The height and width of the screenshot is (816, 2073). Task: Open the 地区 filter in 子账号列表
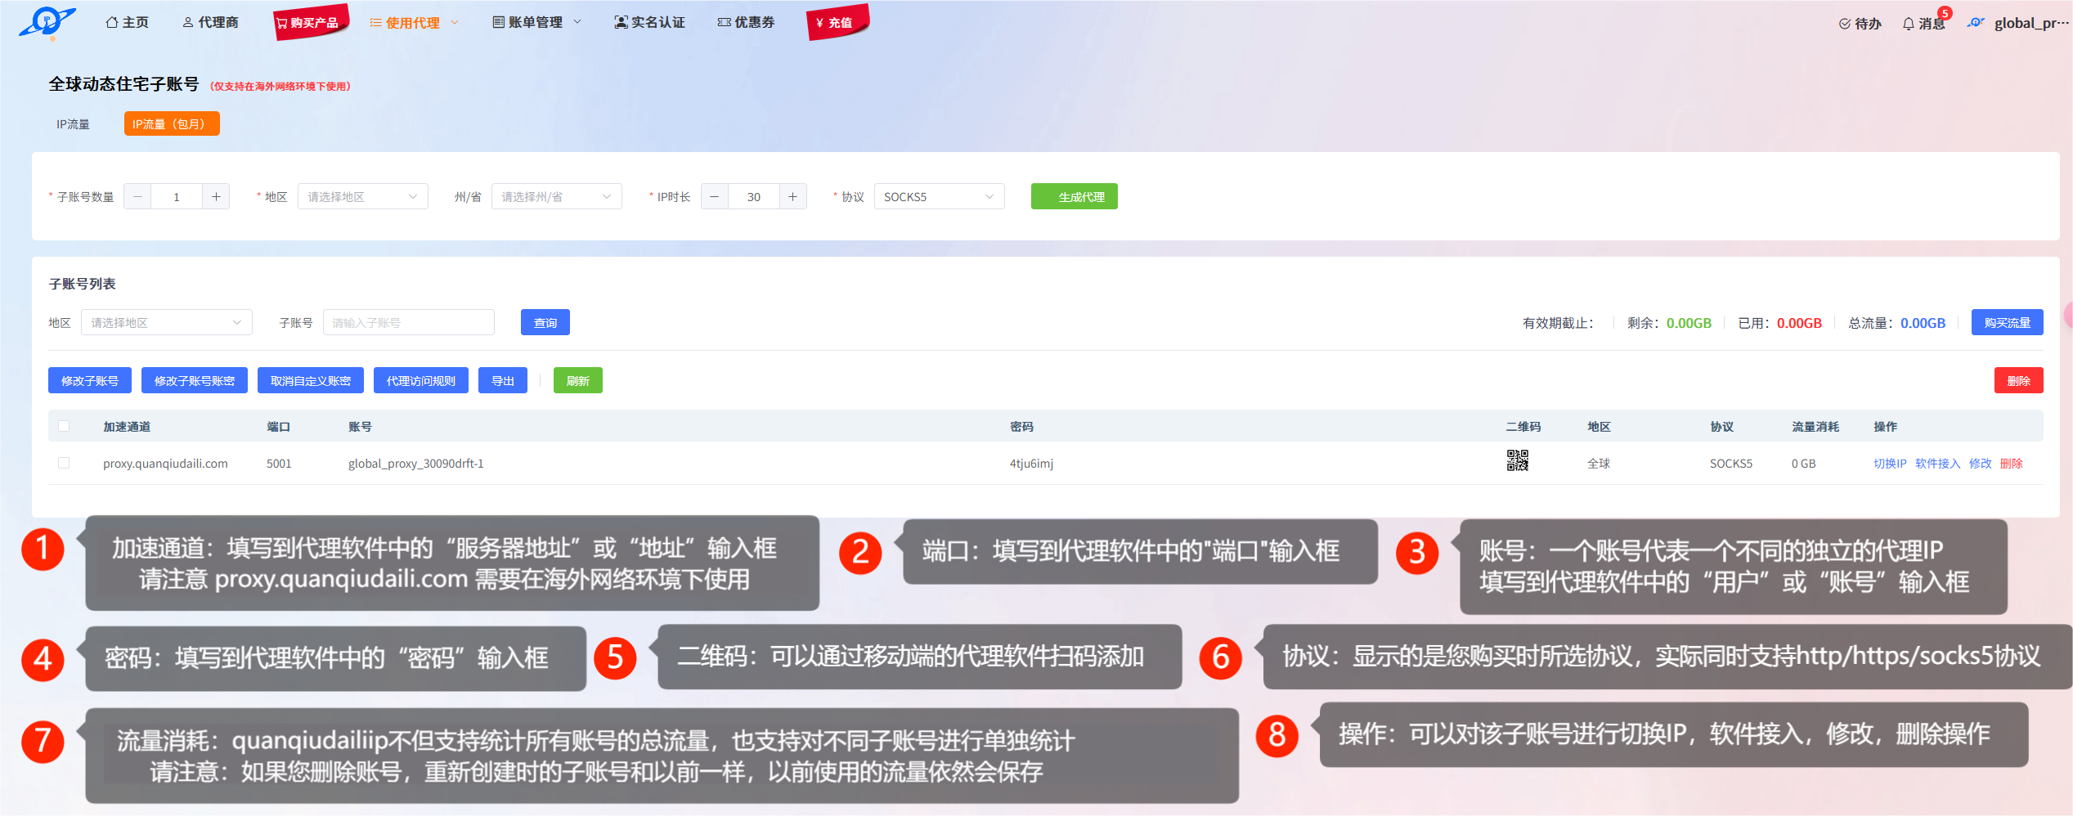point(166,323)
